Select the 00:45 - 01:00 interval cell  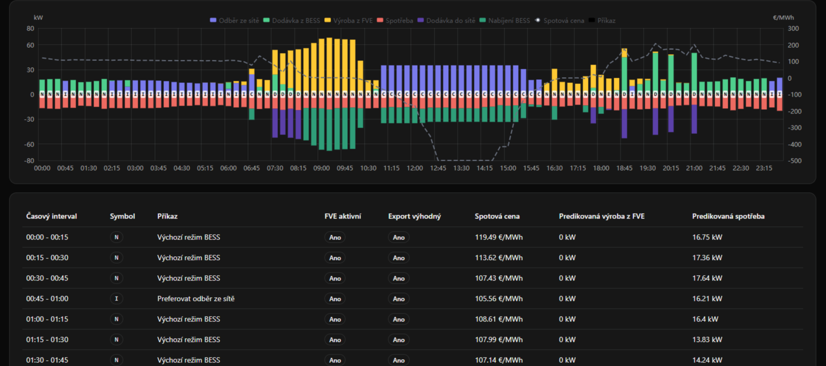click(47, 299)
